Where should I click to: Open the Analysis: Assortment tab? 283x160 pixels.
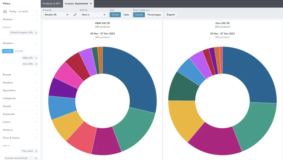click(x=78, y=4)
